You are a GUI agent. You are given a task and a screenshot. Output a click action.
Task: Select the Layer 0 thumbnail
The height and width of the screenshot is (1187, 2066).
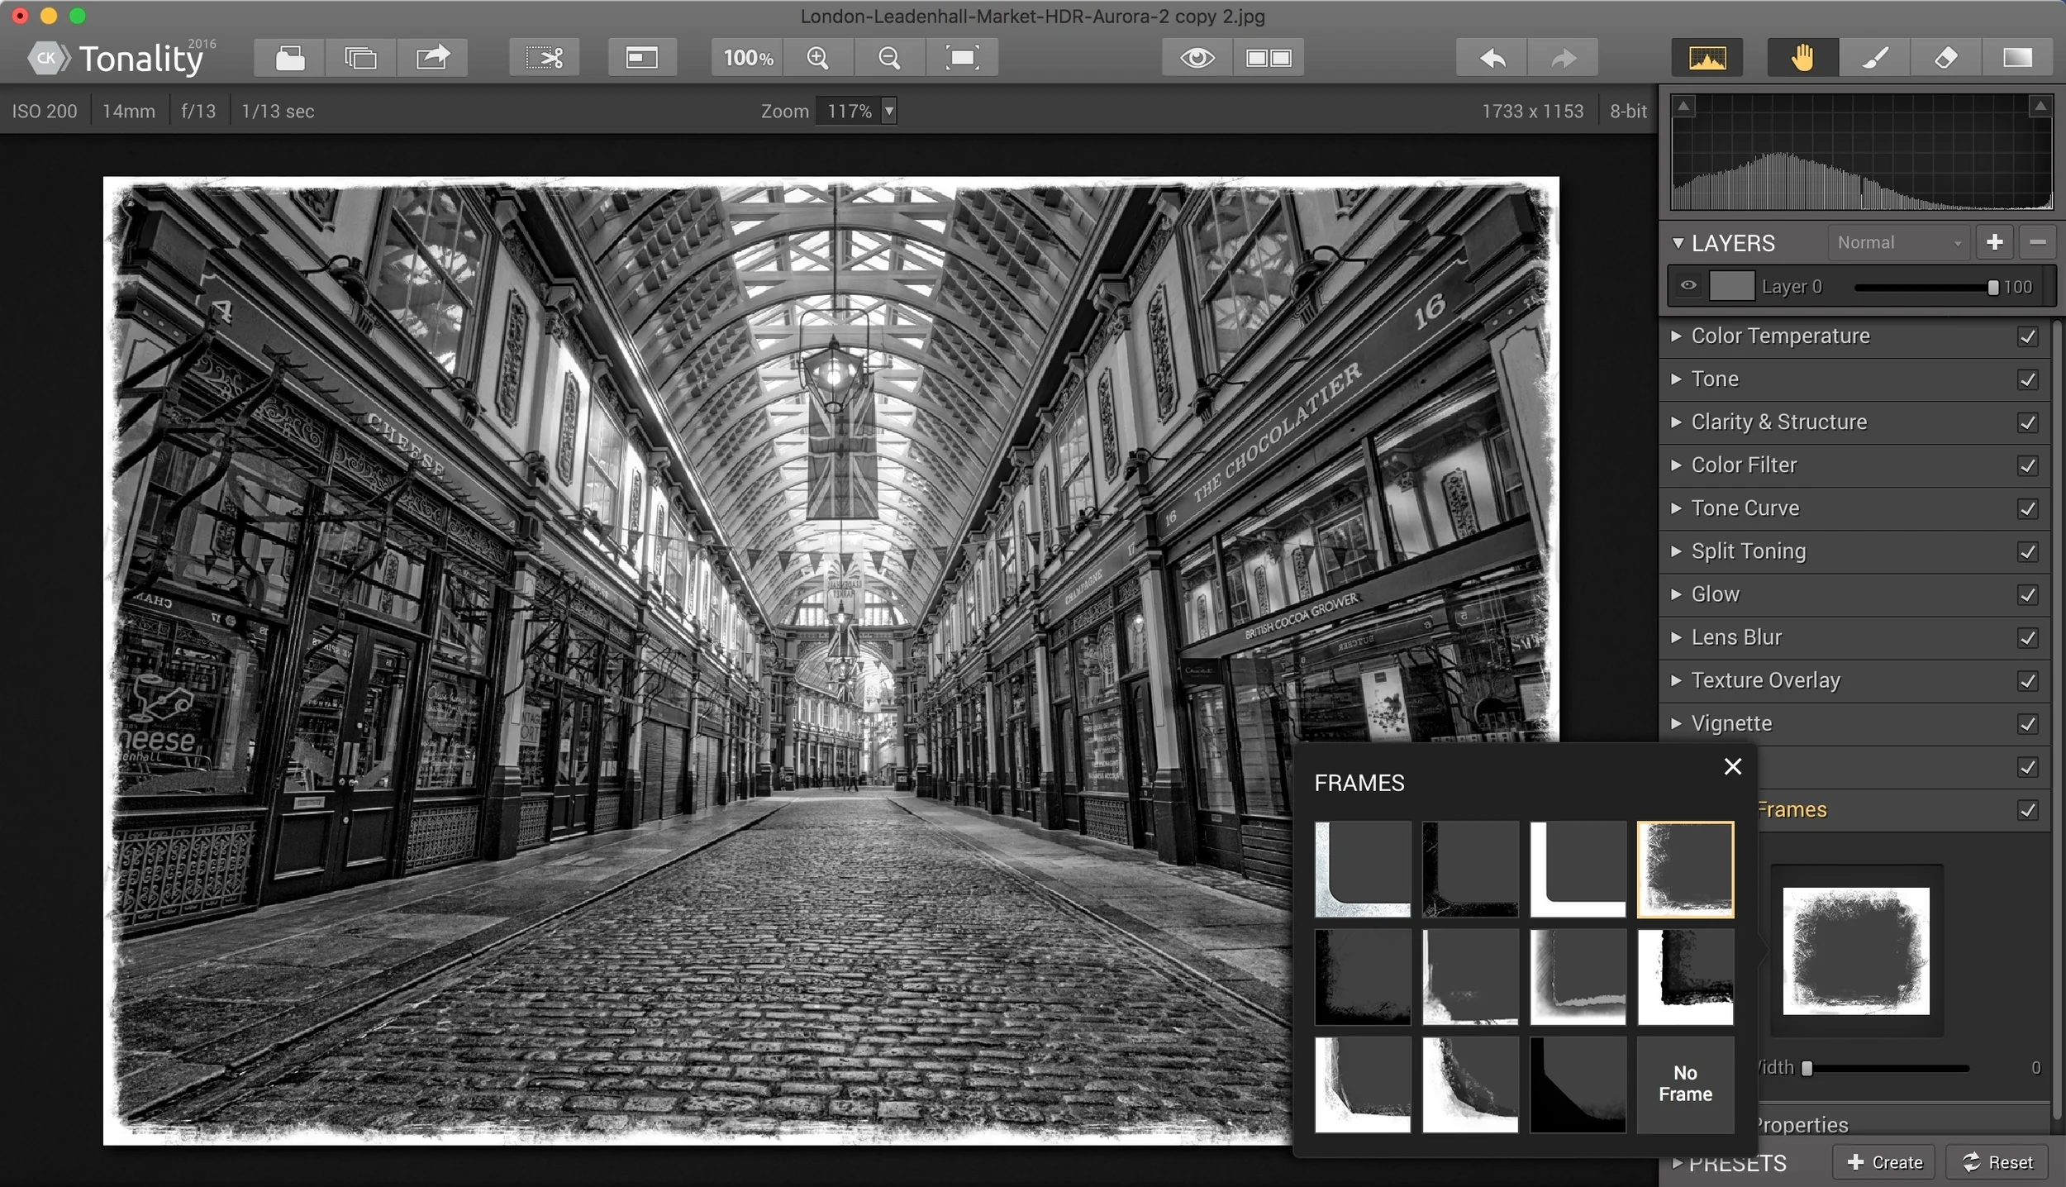coord(1731,286)
